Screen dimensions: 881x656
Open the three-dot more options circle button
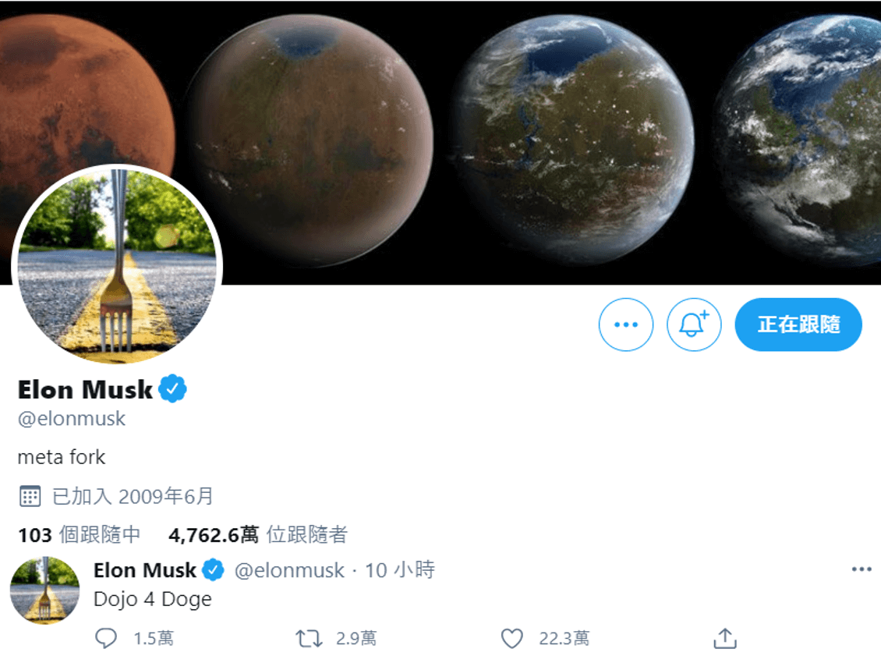click(x=626, y=324)
